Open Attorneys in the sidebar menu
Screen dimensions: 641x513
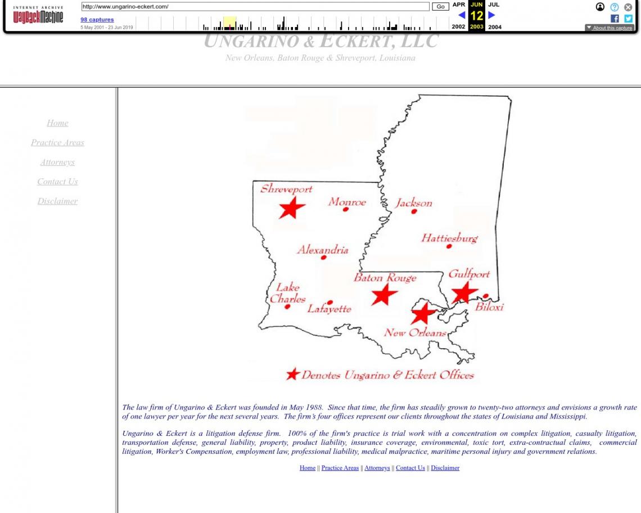[x=58, y=163]
